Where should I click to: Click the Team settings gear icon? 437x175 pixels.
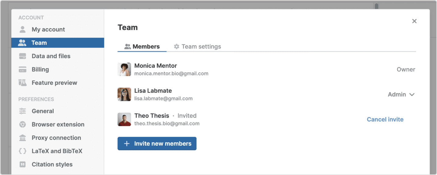point(177,47)
